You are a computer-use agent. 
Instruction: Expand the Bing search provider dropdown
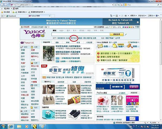click(x=161, y=5)
